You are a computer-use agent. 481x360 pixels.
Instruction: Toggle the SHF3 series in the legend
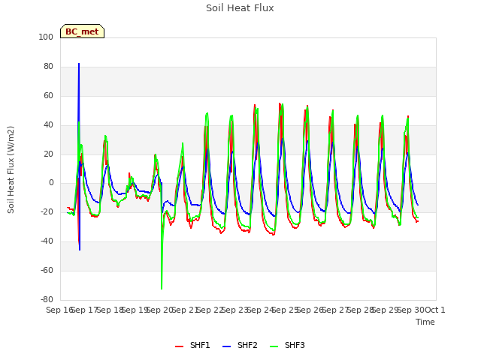287,345
